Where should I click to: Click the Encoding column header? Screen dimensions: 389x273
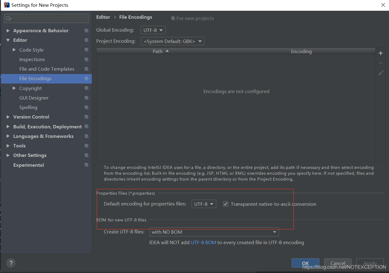coord(301,51)
